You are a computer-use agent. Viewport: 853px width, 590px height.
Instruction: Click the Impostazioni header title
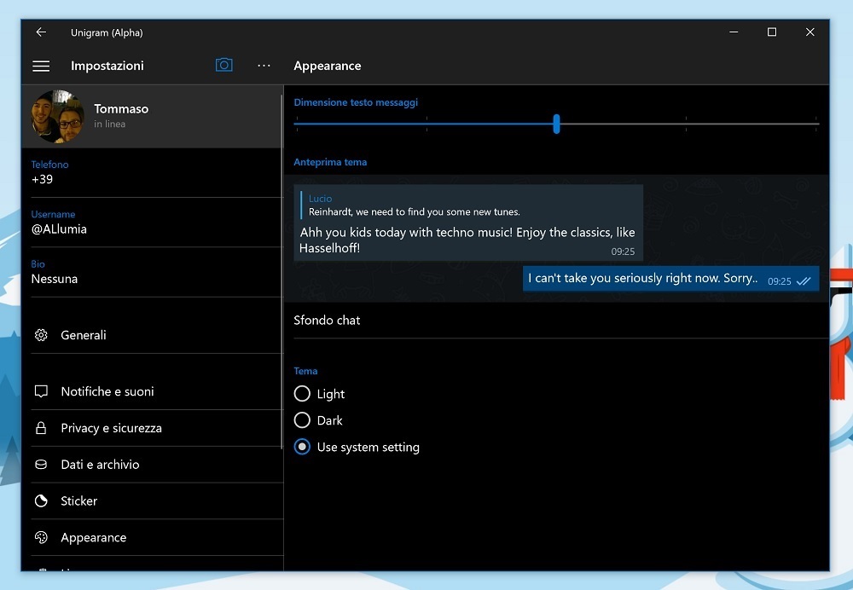coord(107,66)
